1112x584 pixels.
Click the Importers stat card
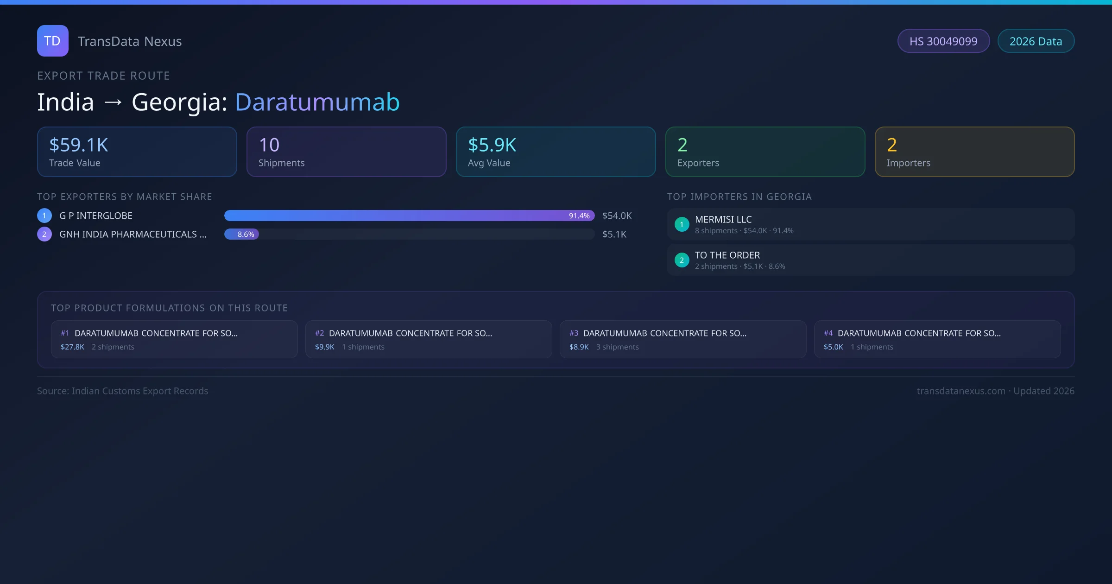click(974, 152)
